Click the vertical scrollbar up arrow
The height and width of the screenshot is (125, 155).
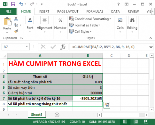pos(151,56)
